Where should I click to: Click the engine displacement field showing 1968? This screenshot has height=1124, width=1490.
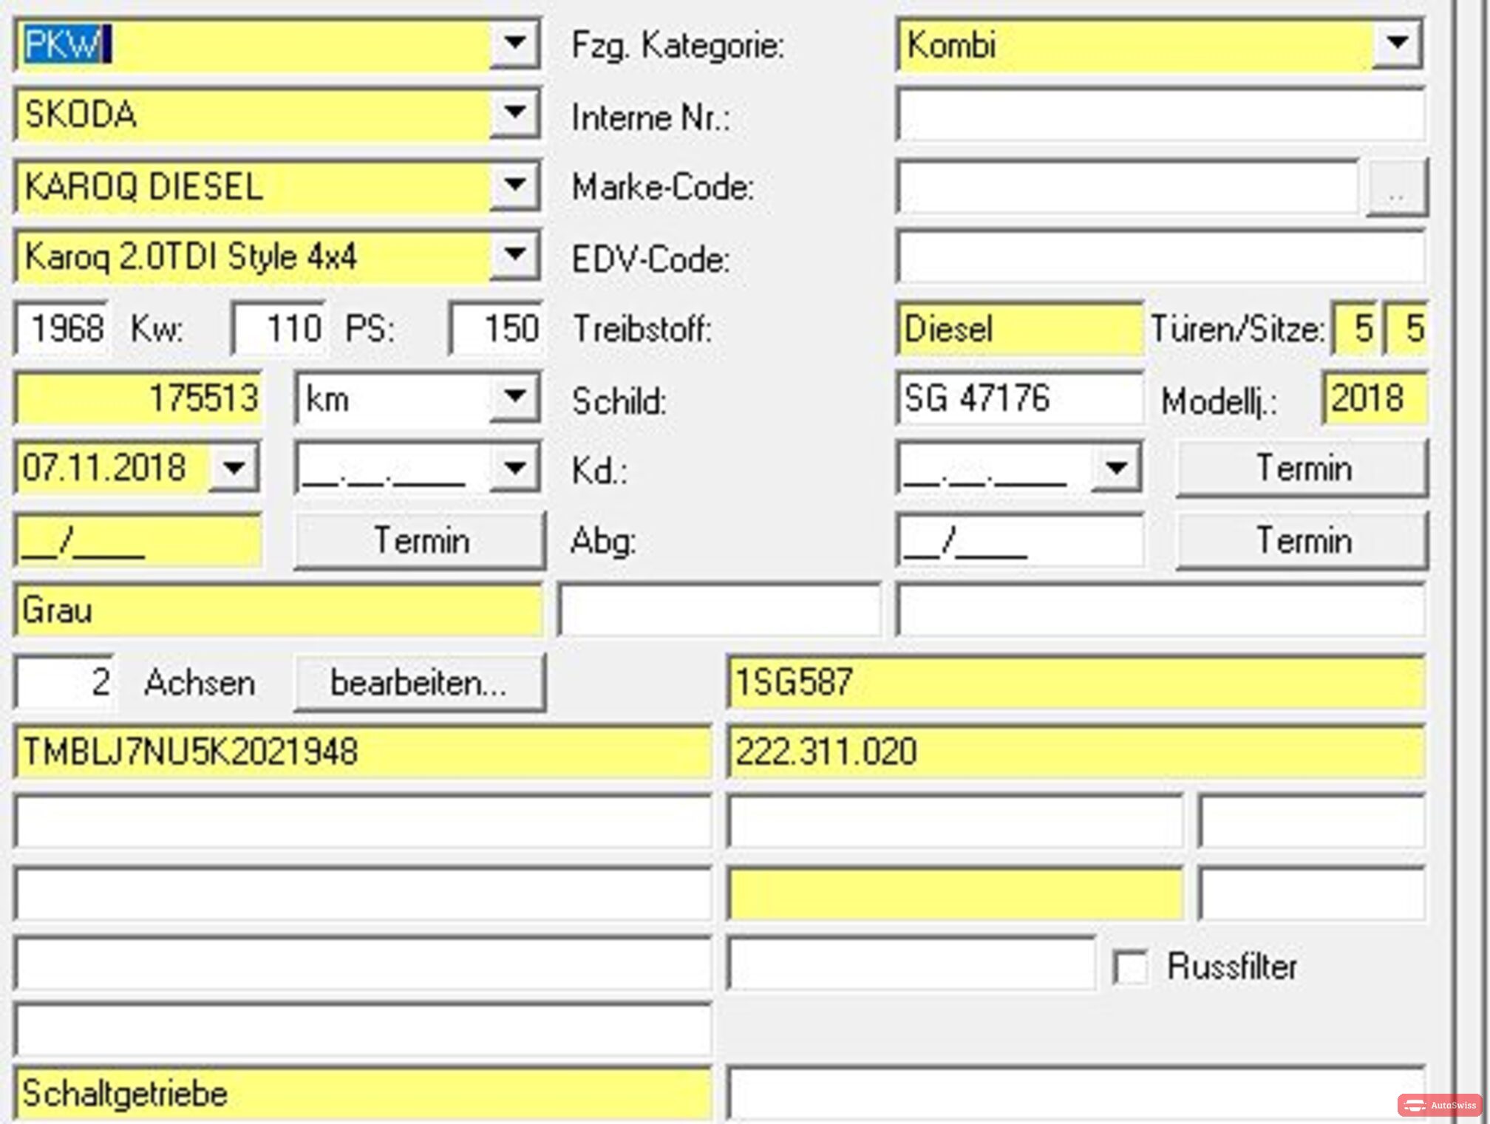[62, 327]
